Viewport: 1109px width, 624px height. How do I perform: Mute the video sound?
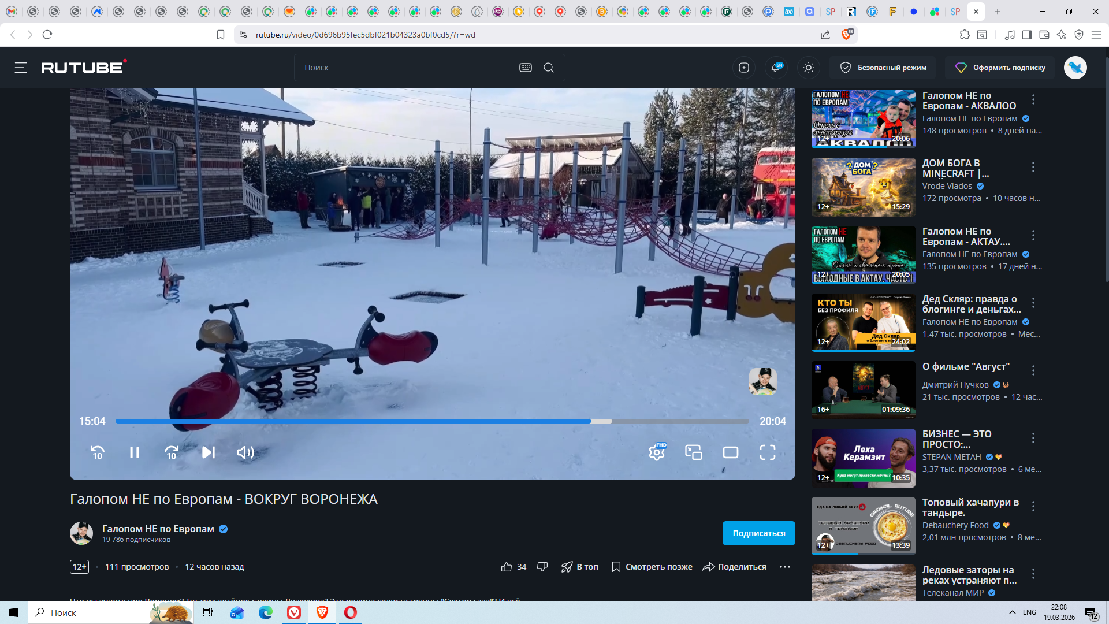(x=245, y=452)
